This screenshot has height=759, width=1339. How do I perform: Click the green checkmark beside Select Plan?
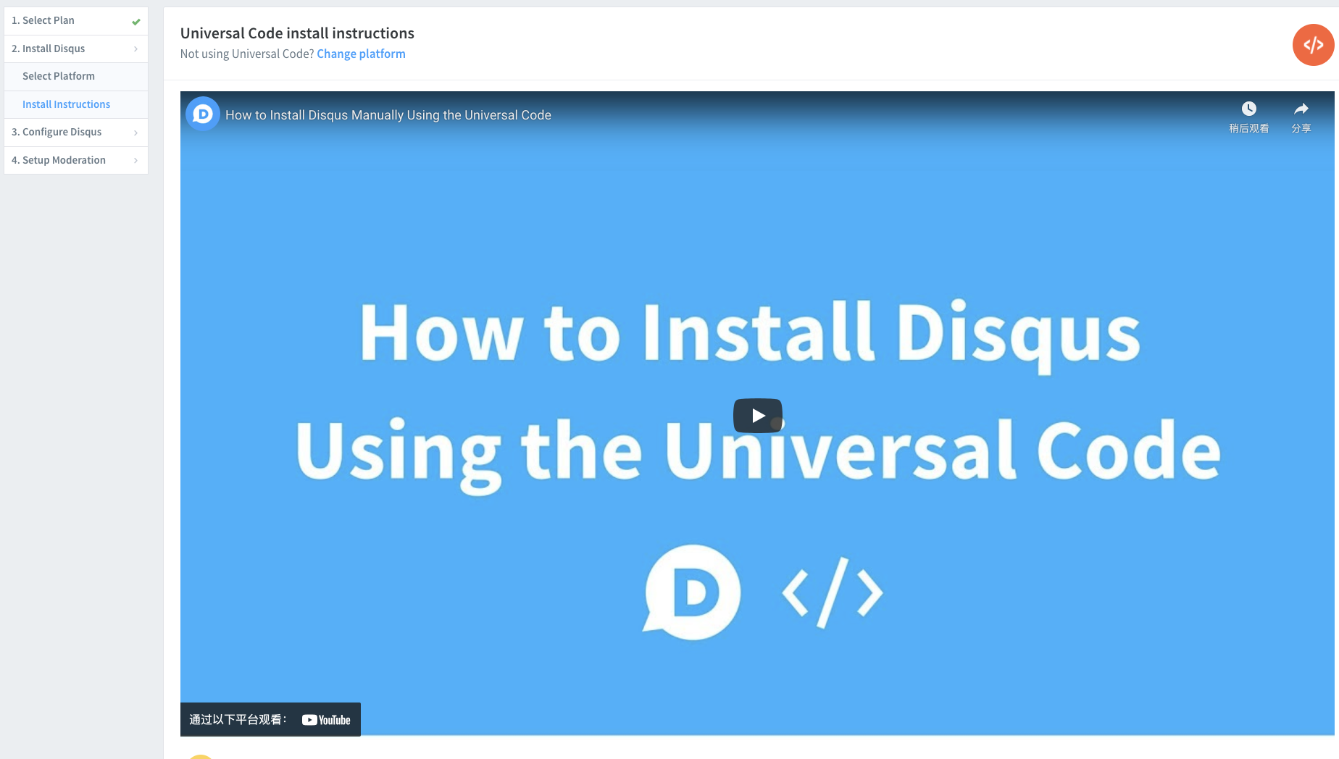point(135,22)
